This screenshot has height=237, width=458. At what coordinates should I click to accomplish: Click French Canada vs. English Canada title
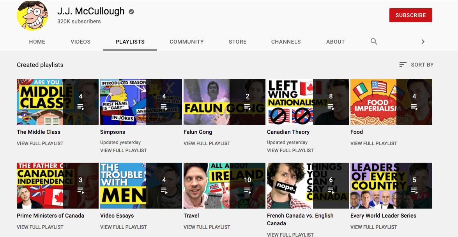pos(300,219)
